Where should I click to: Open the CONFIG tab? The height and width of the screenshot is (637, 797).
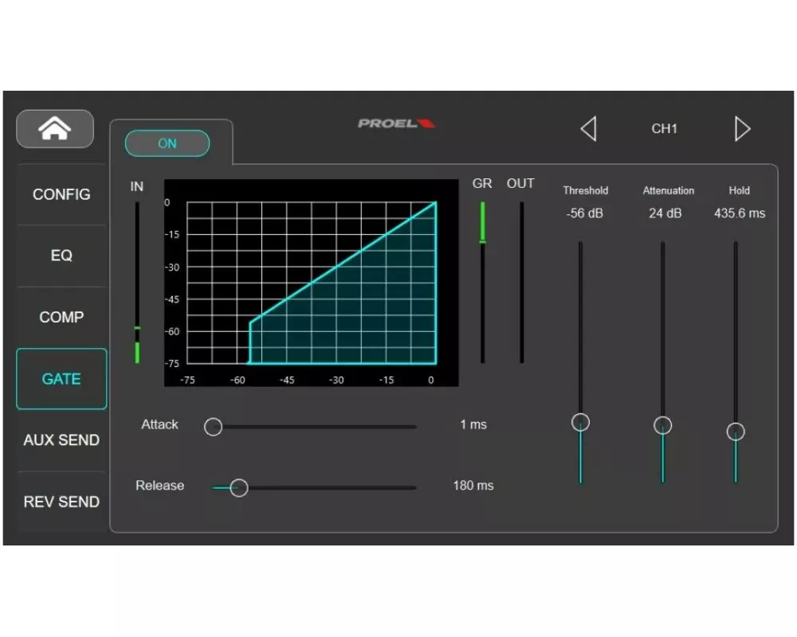click(61, 194)
